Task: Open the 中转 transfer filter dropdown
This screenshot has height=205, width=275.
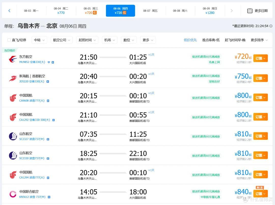Action: [39, 40]
